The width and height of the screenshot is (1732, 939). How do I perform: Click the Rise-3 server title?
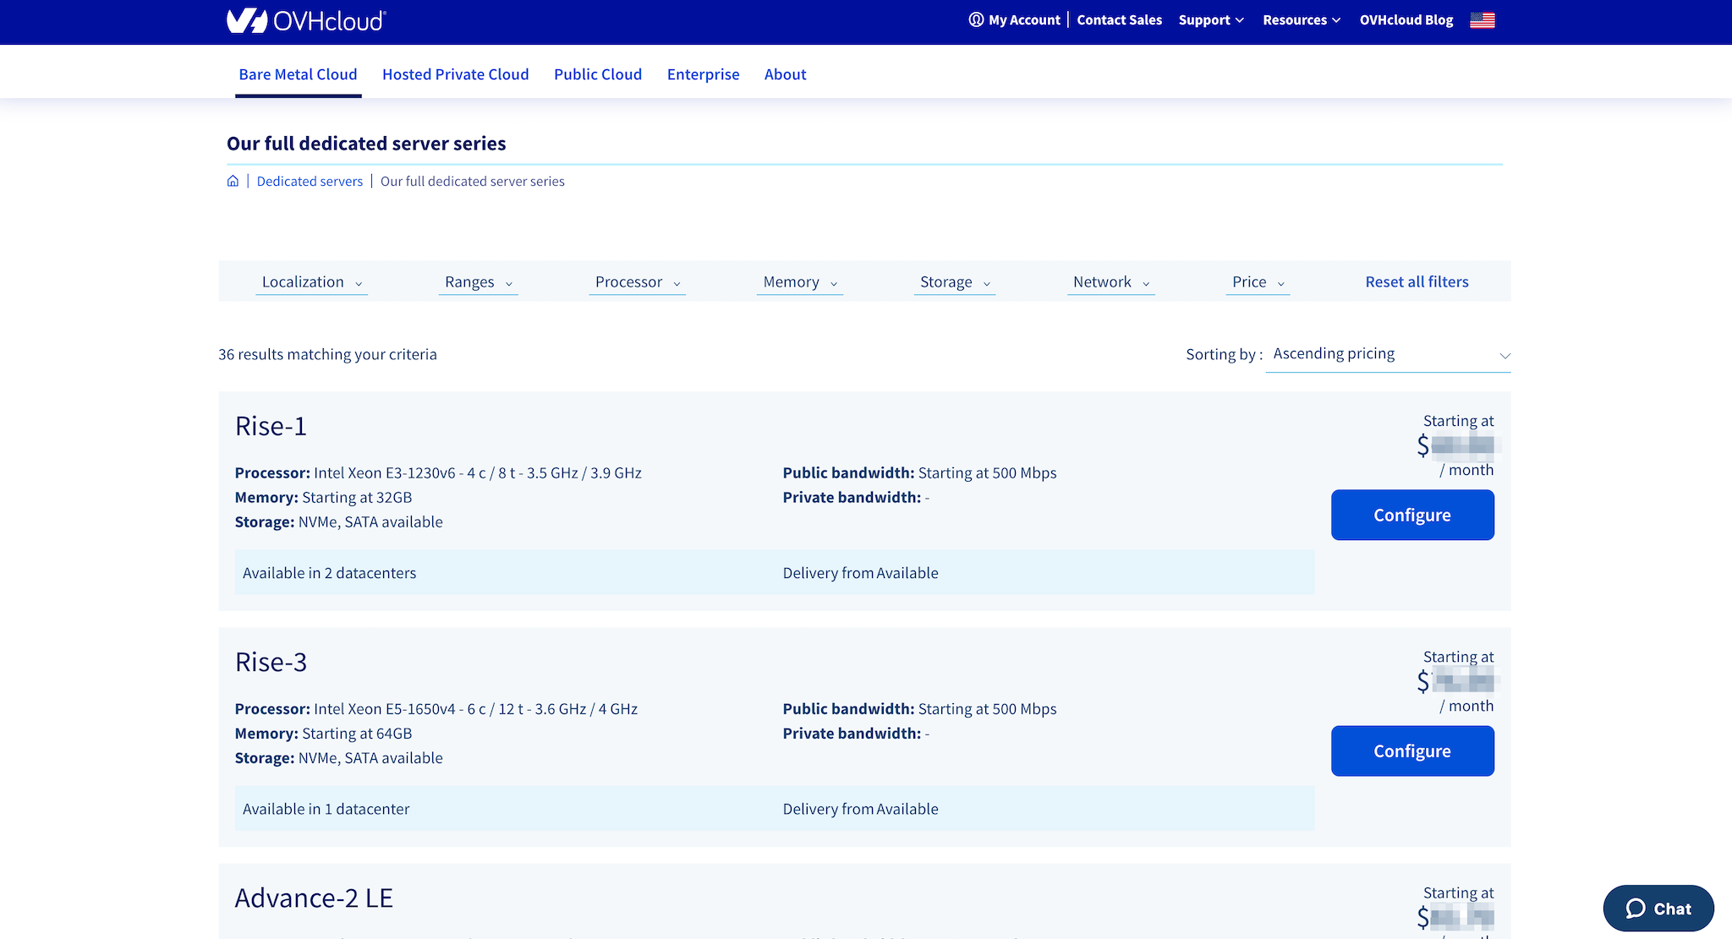[271, 662]
